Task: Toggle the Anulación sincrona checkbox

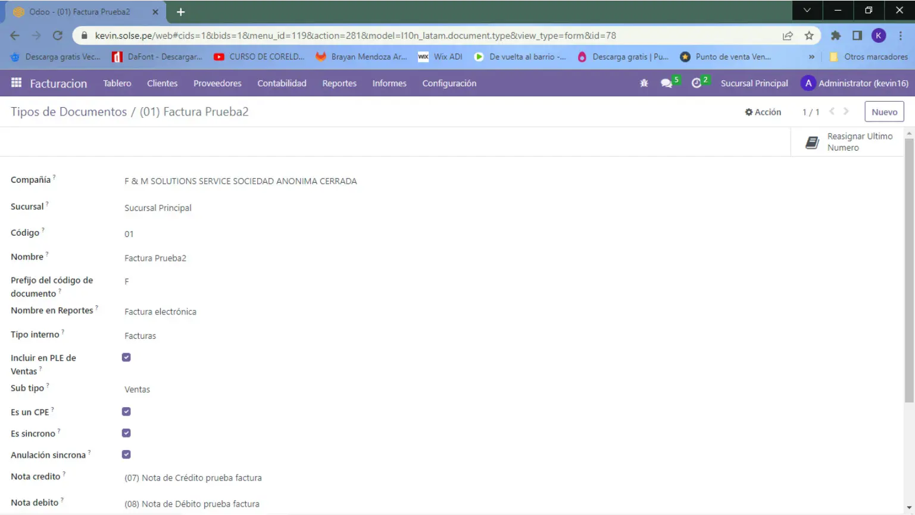Action: 126,454
